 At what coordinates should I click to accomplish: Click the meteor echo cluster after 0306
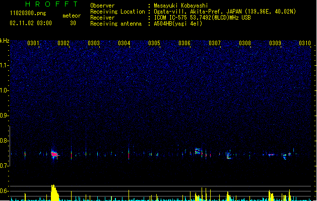198,151
